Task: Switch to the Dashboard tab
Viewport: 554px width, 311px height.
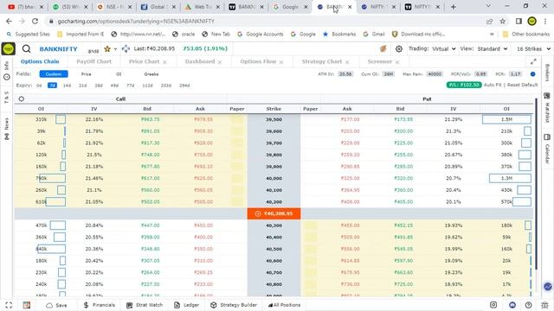Action: click(x=200, y=61)
